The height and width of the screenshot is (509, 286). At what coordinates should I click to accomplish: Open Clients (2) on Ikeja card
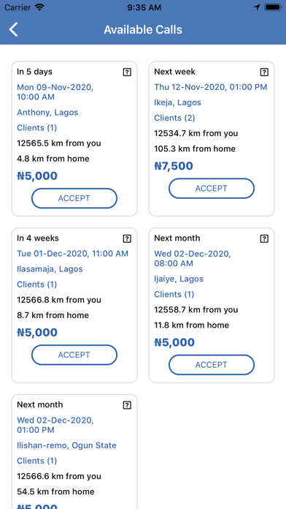pyautogui.click(x=174, y=118)
